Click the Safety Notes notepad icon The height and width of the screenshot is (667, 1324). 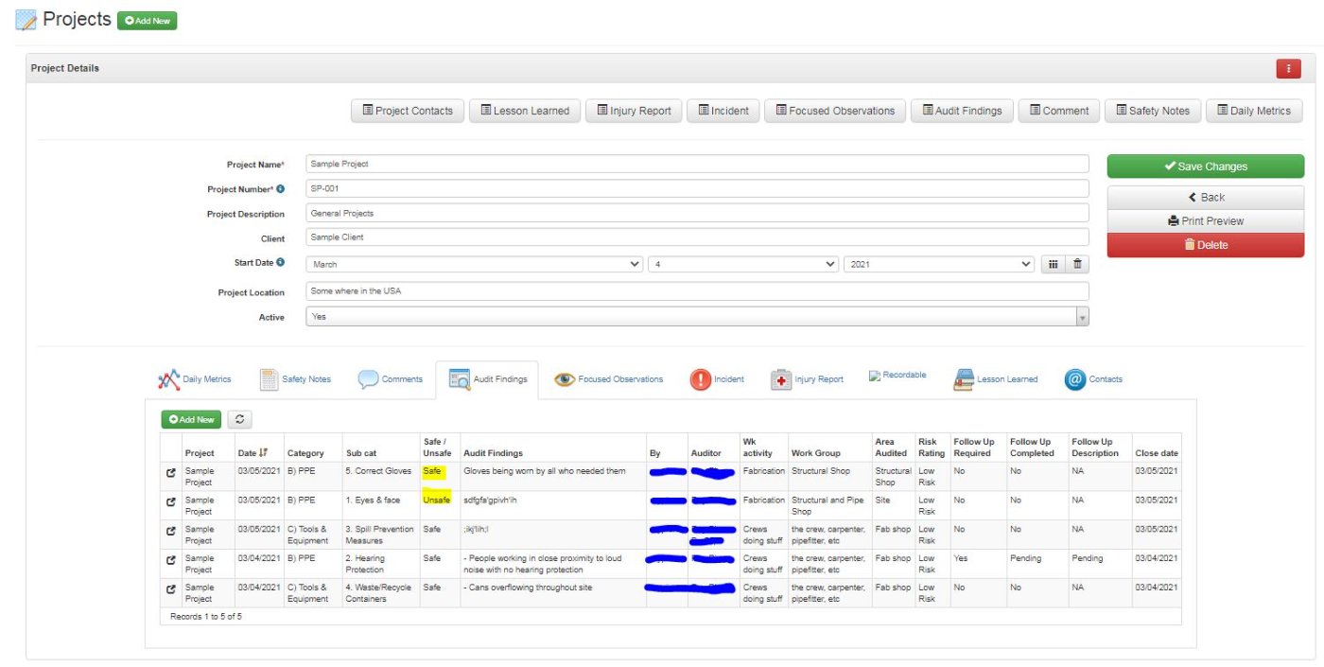(x=269, y=379)
